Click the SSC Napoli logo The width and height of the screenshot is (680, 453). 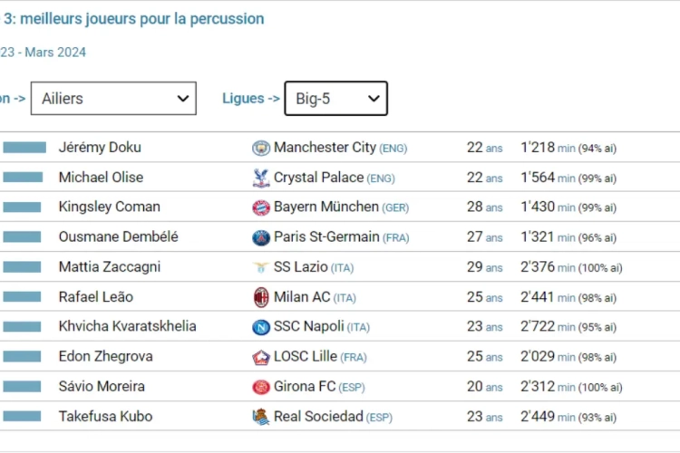(x=261, y=327)
